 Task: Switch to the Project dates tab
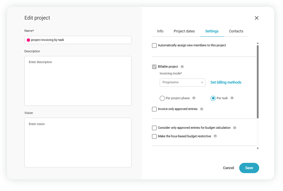[x=184, y=31]
